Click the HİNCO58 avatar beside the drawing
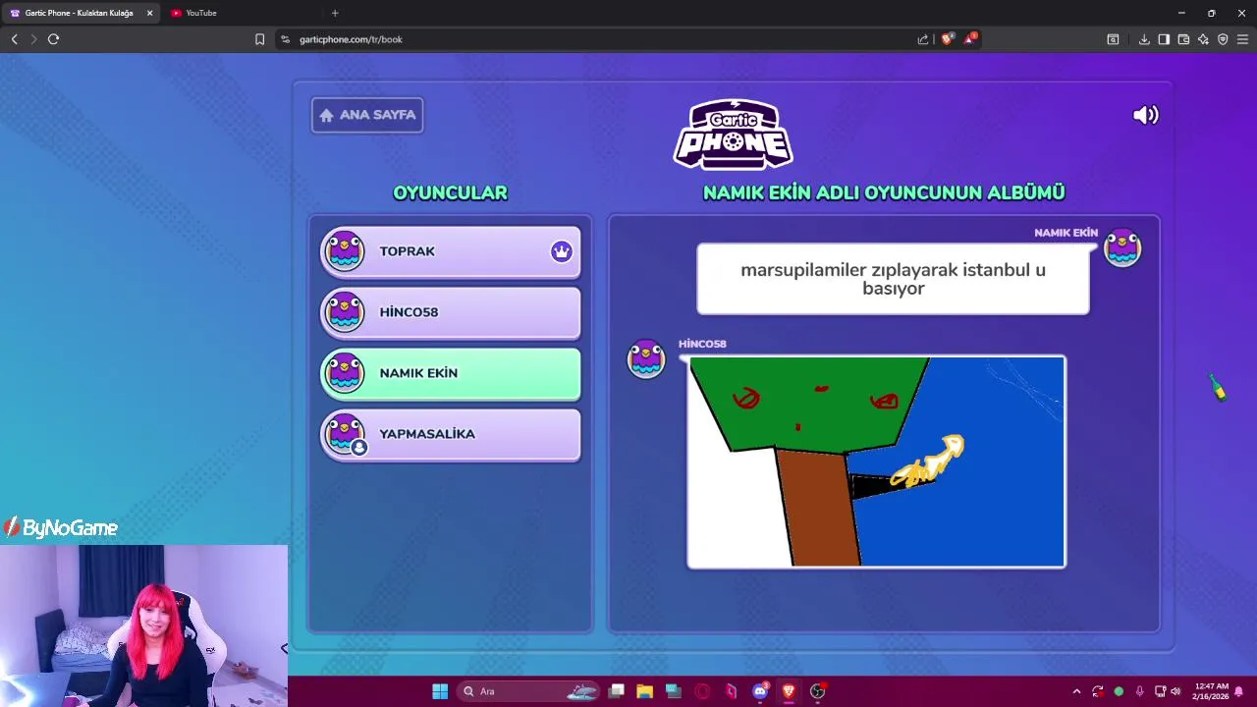This screenshot has height=707, width=1257. point(646,359)
